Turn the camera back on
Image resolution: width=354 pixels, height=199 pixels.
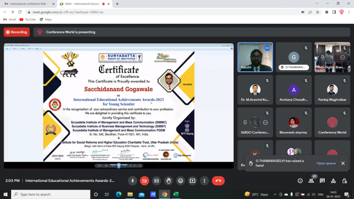[x=145, y=181]
